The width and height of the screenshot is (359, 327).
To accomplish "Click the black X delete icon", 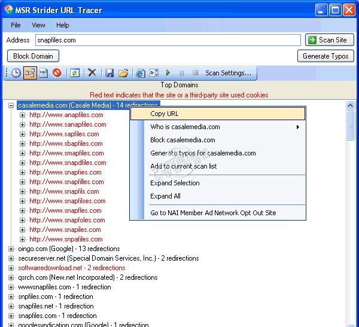I will click(92, 73).
